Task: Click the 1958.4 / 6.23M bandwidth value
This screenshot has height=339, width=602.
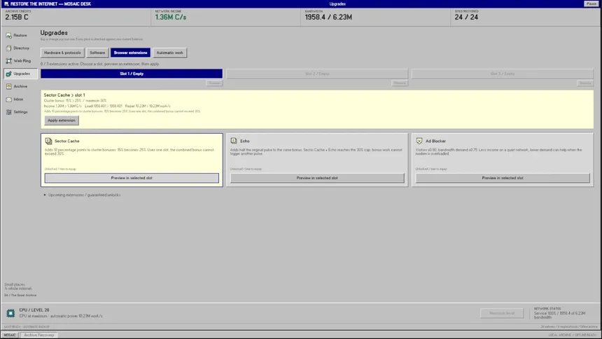Action: (x=328, y=18)
